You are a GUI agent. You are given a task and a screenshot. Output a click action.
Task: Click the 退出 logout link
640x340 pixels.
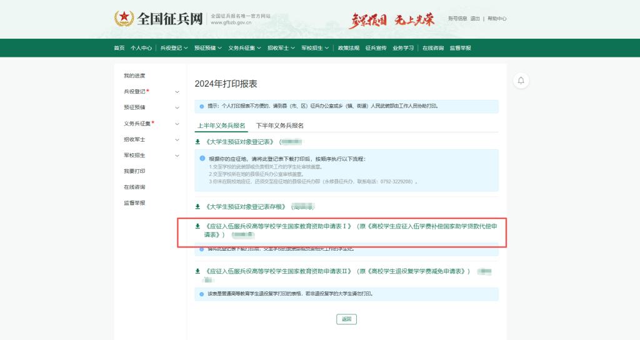coord(475,19)
